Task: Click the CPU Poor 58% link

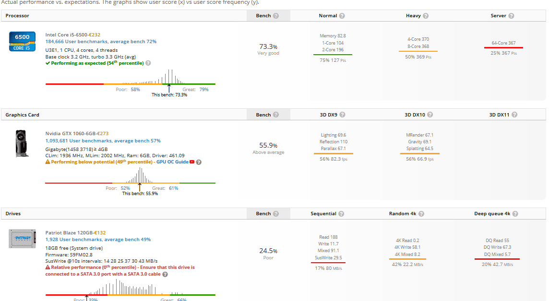Action: [x=135, y=90]
